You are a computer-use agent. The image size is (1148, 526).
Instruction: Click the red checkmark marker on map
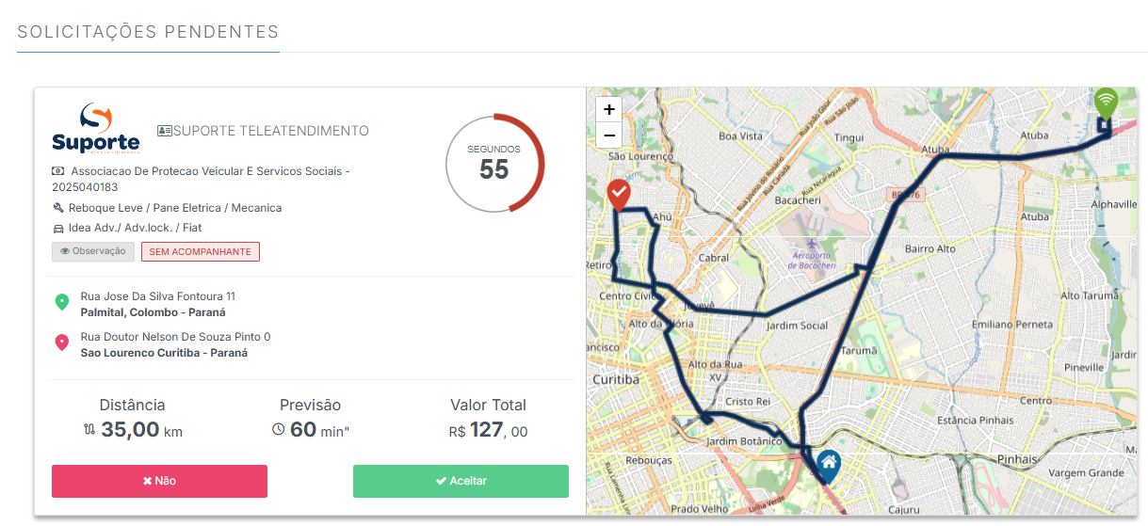[619, 195]
